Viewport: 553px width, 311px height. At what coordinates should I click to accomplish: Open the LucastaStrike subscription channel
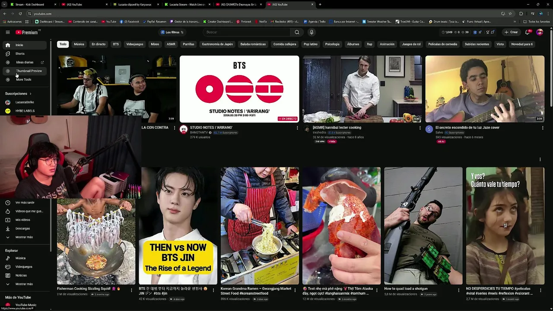pyautogui.click(x=25, y=102)
